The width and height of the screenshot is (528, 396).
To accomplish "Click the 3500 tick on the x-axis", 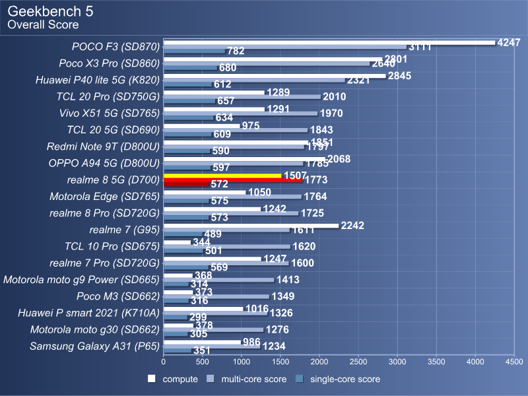I will click(x=436, y=362).
